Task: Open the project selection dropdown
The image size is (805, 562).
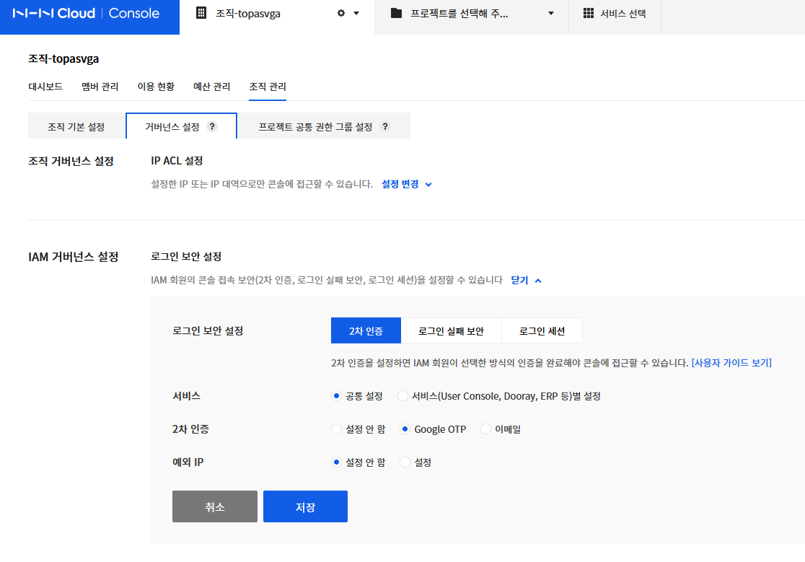Action: tap(550, 13)
